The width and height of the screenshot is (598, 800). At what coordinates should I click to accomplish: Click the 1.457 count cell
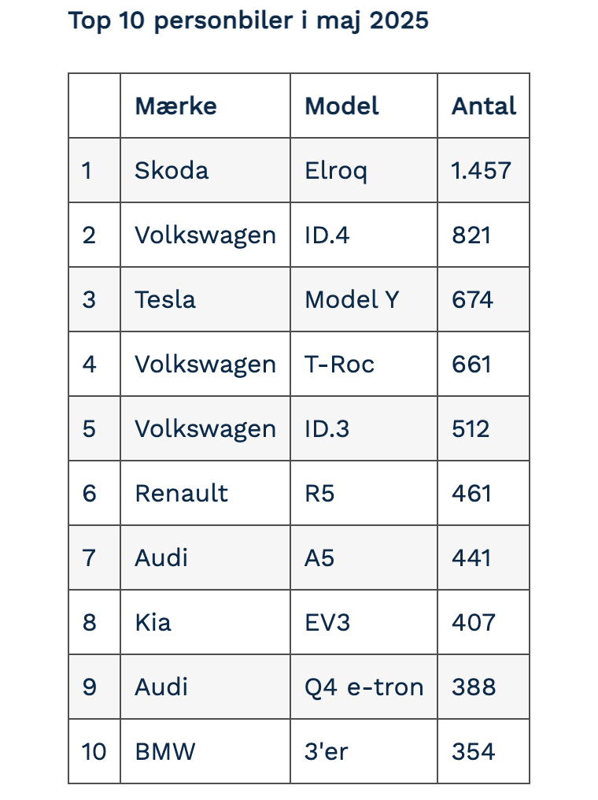(x=481, y=171)
